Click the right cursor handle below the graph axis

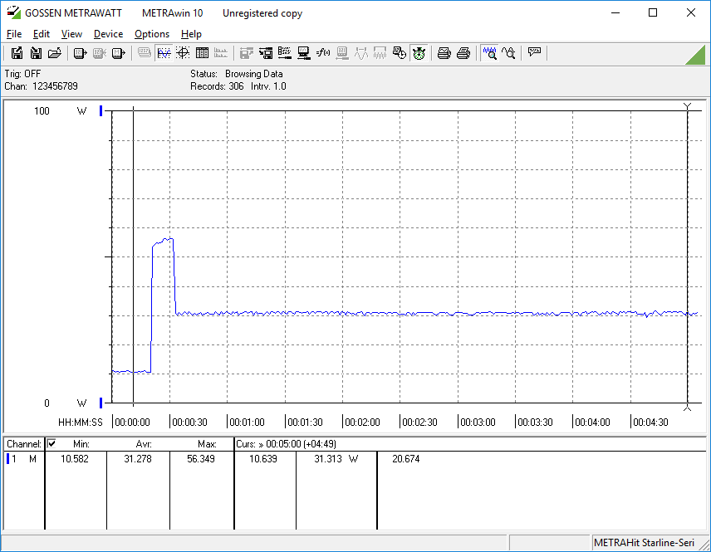tap(688, 408)
